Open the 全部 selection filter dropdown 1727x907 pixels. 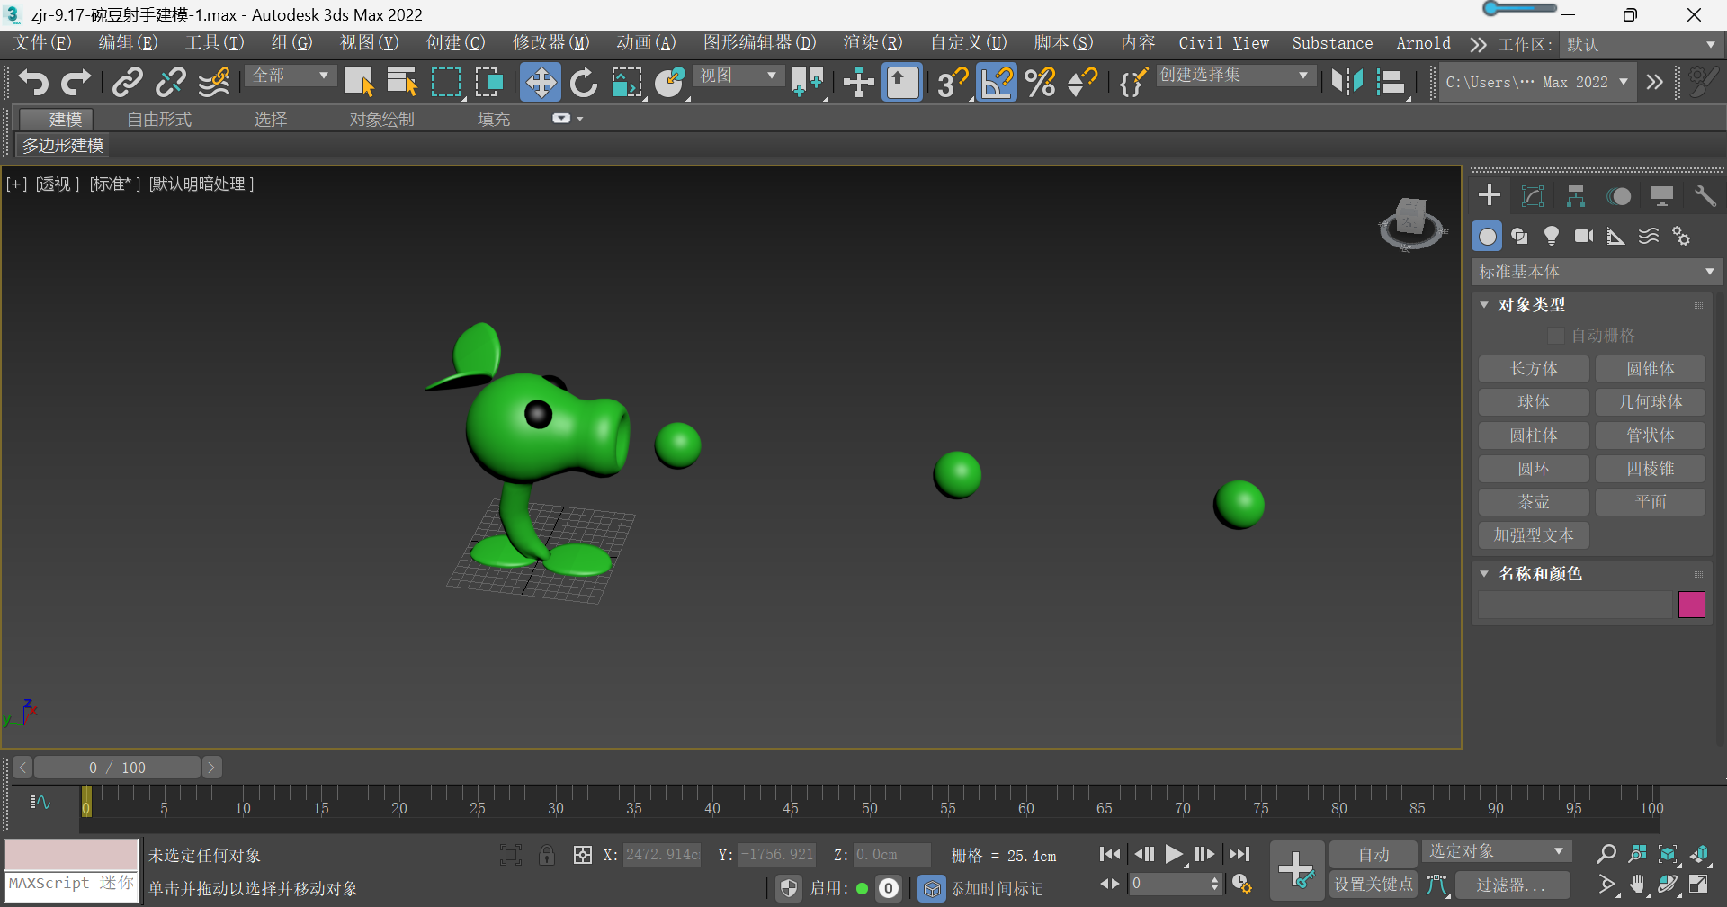[290, 76]
